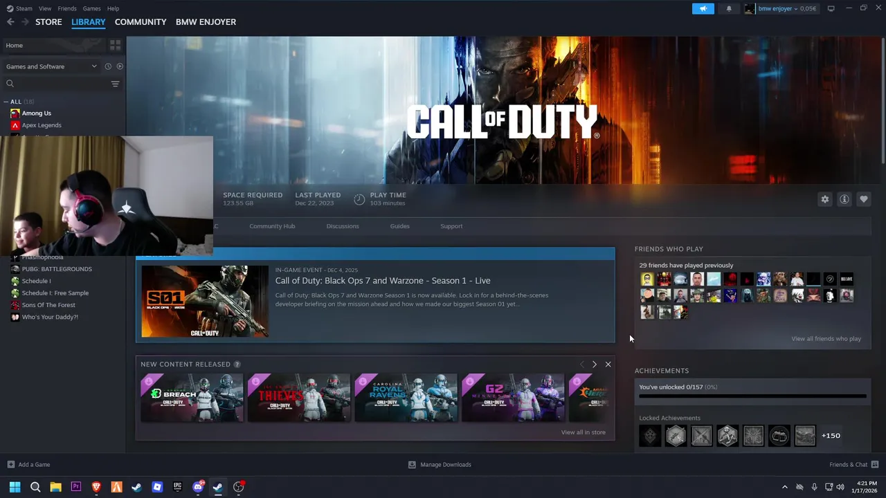The height and width of the screenshot is (498, 886).
Task: Open Guides tab
Action: 399,226
